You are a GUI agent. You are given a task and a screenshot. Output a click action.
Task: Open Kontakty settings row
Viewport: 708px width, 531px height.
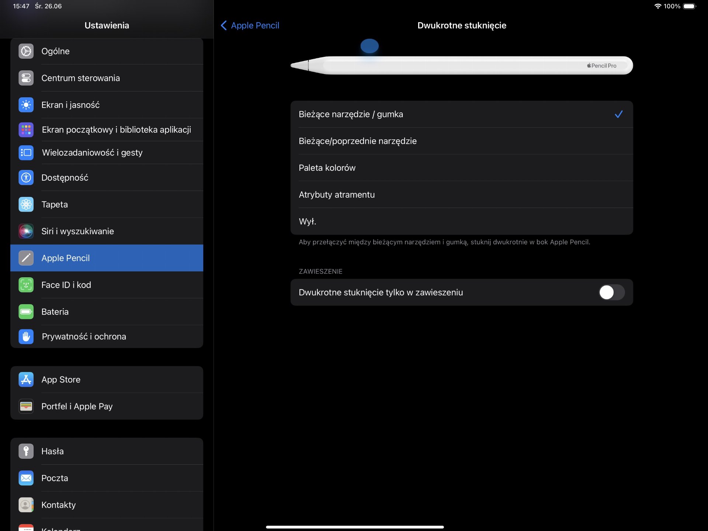pos(107,505)
